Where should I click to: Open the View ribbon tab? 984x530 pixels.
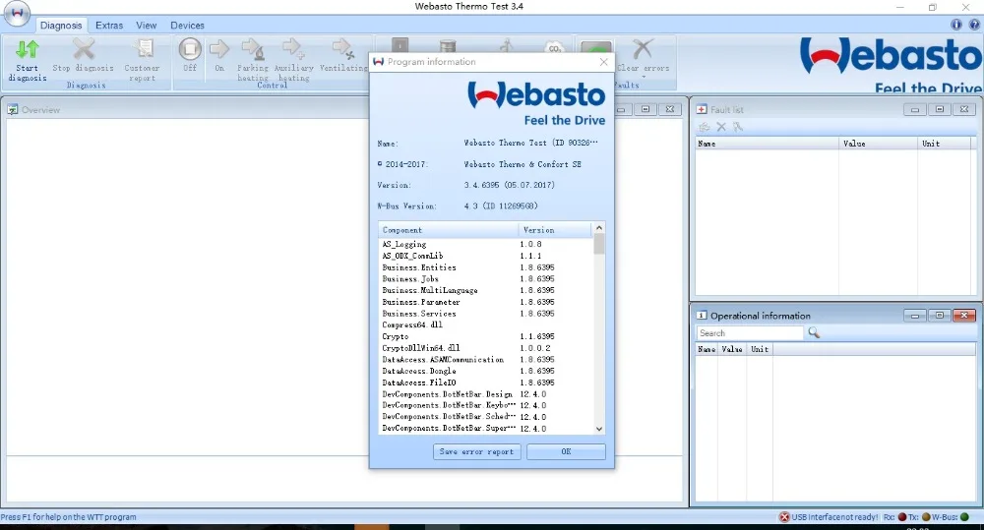pyautogui.click(x=147, y=26)
